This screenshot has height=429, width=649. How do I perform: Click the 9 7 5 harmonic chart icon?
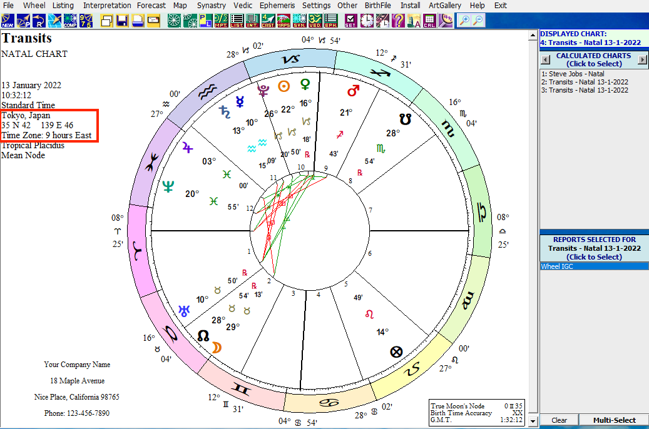[x=86, y=21]
